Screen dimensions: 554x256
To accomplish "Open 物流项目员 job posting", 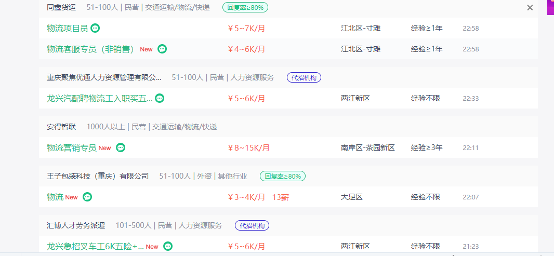I will click(x=68, y=28).
